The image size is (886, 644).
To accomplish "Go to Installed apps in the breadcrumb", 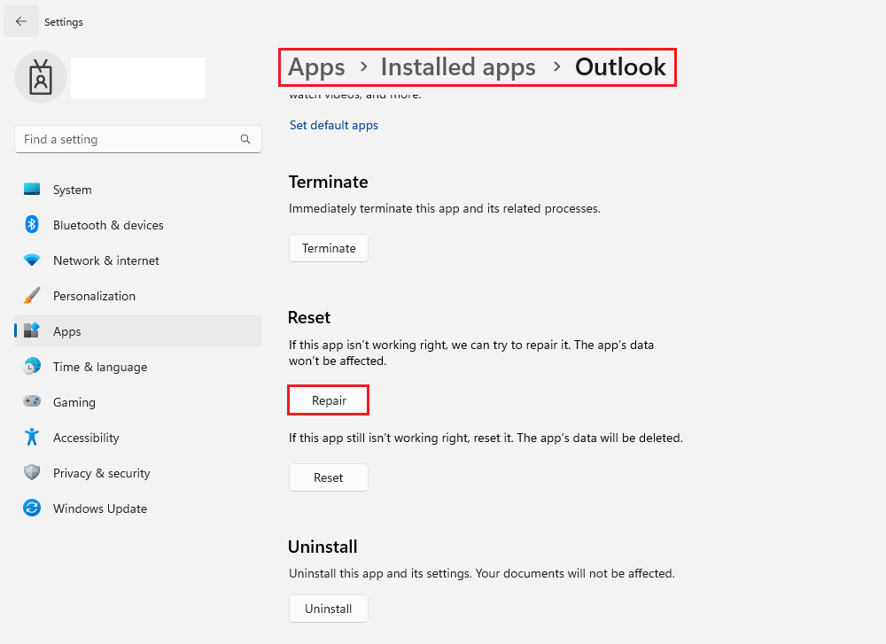I will click(458, 67).
